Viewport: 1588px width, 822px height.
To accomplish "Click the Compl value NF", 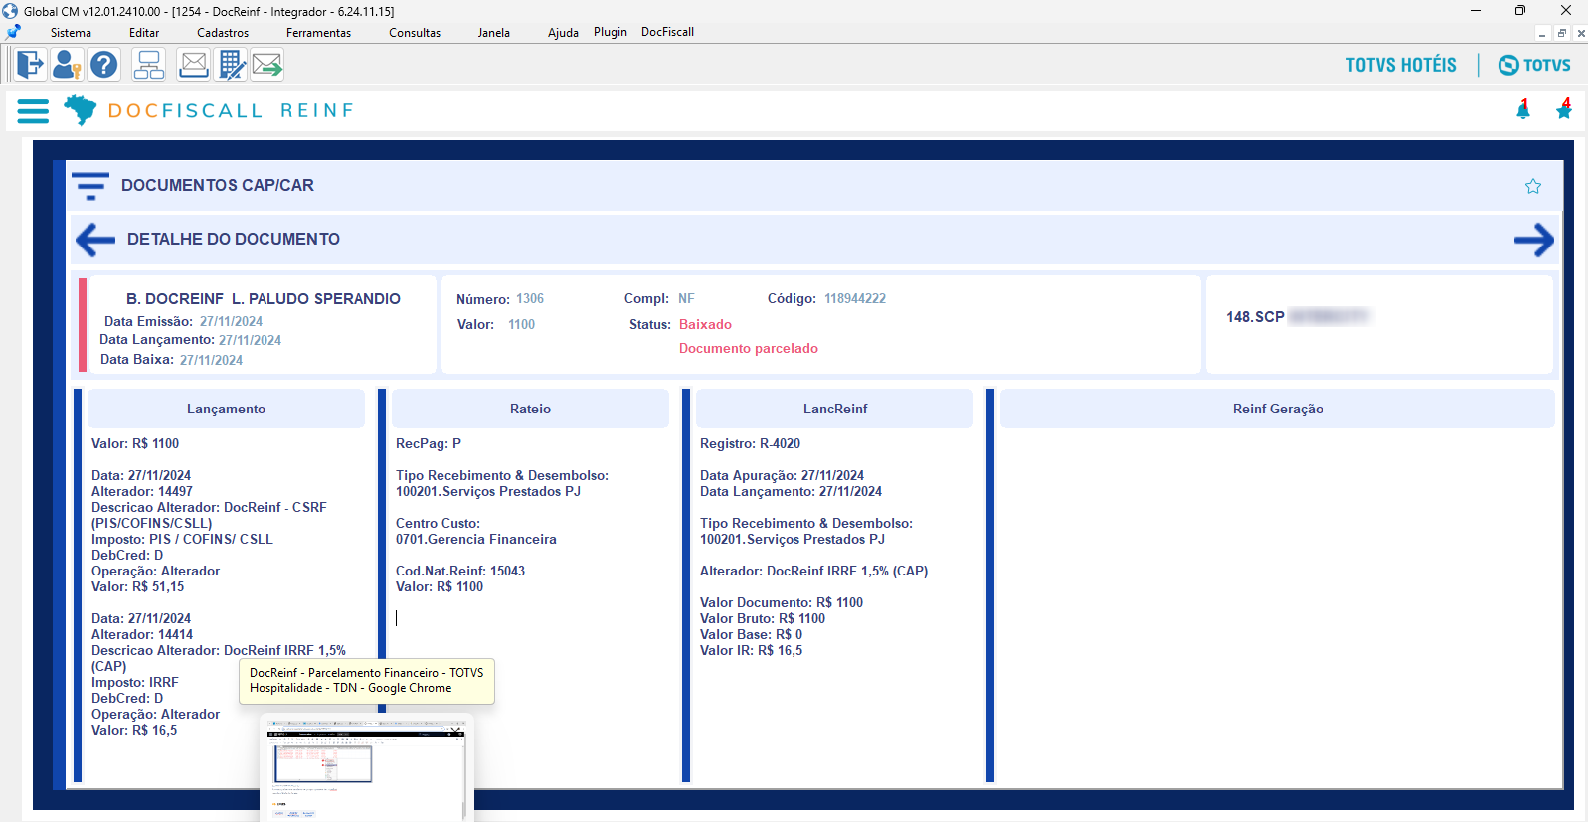I will pyautogui.click(x=686, y=299).
